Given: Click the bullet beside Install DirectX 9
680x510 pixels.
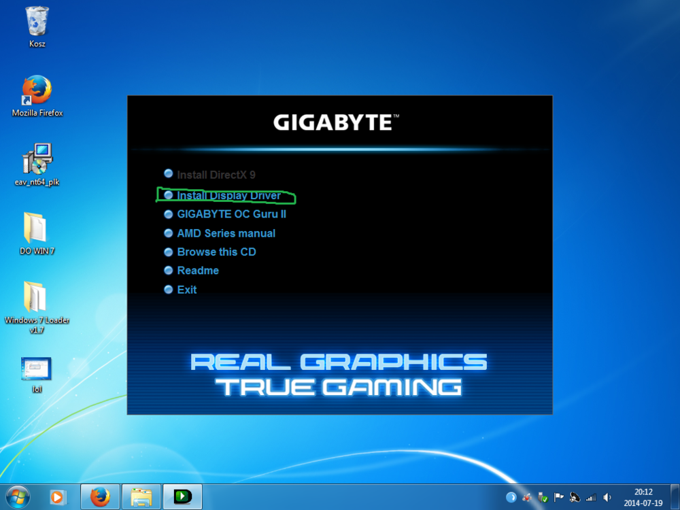Looking at the screenshot, I should (x=168, y=174).
